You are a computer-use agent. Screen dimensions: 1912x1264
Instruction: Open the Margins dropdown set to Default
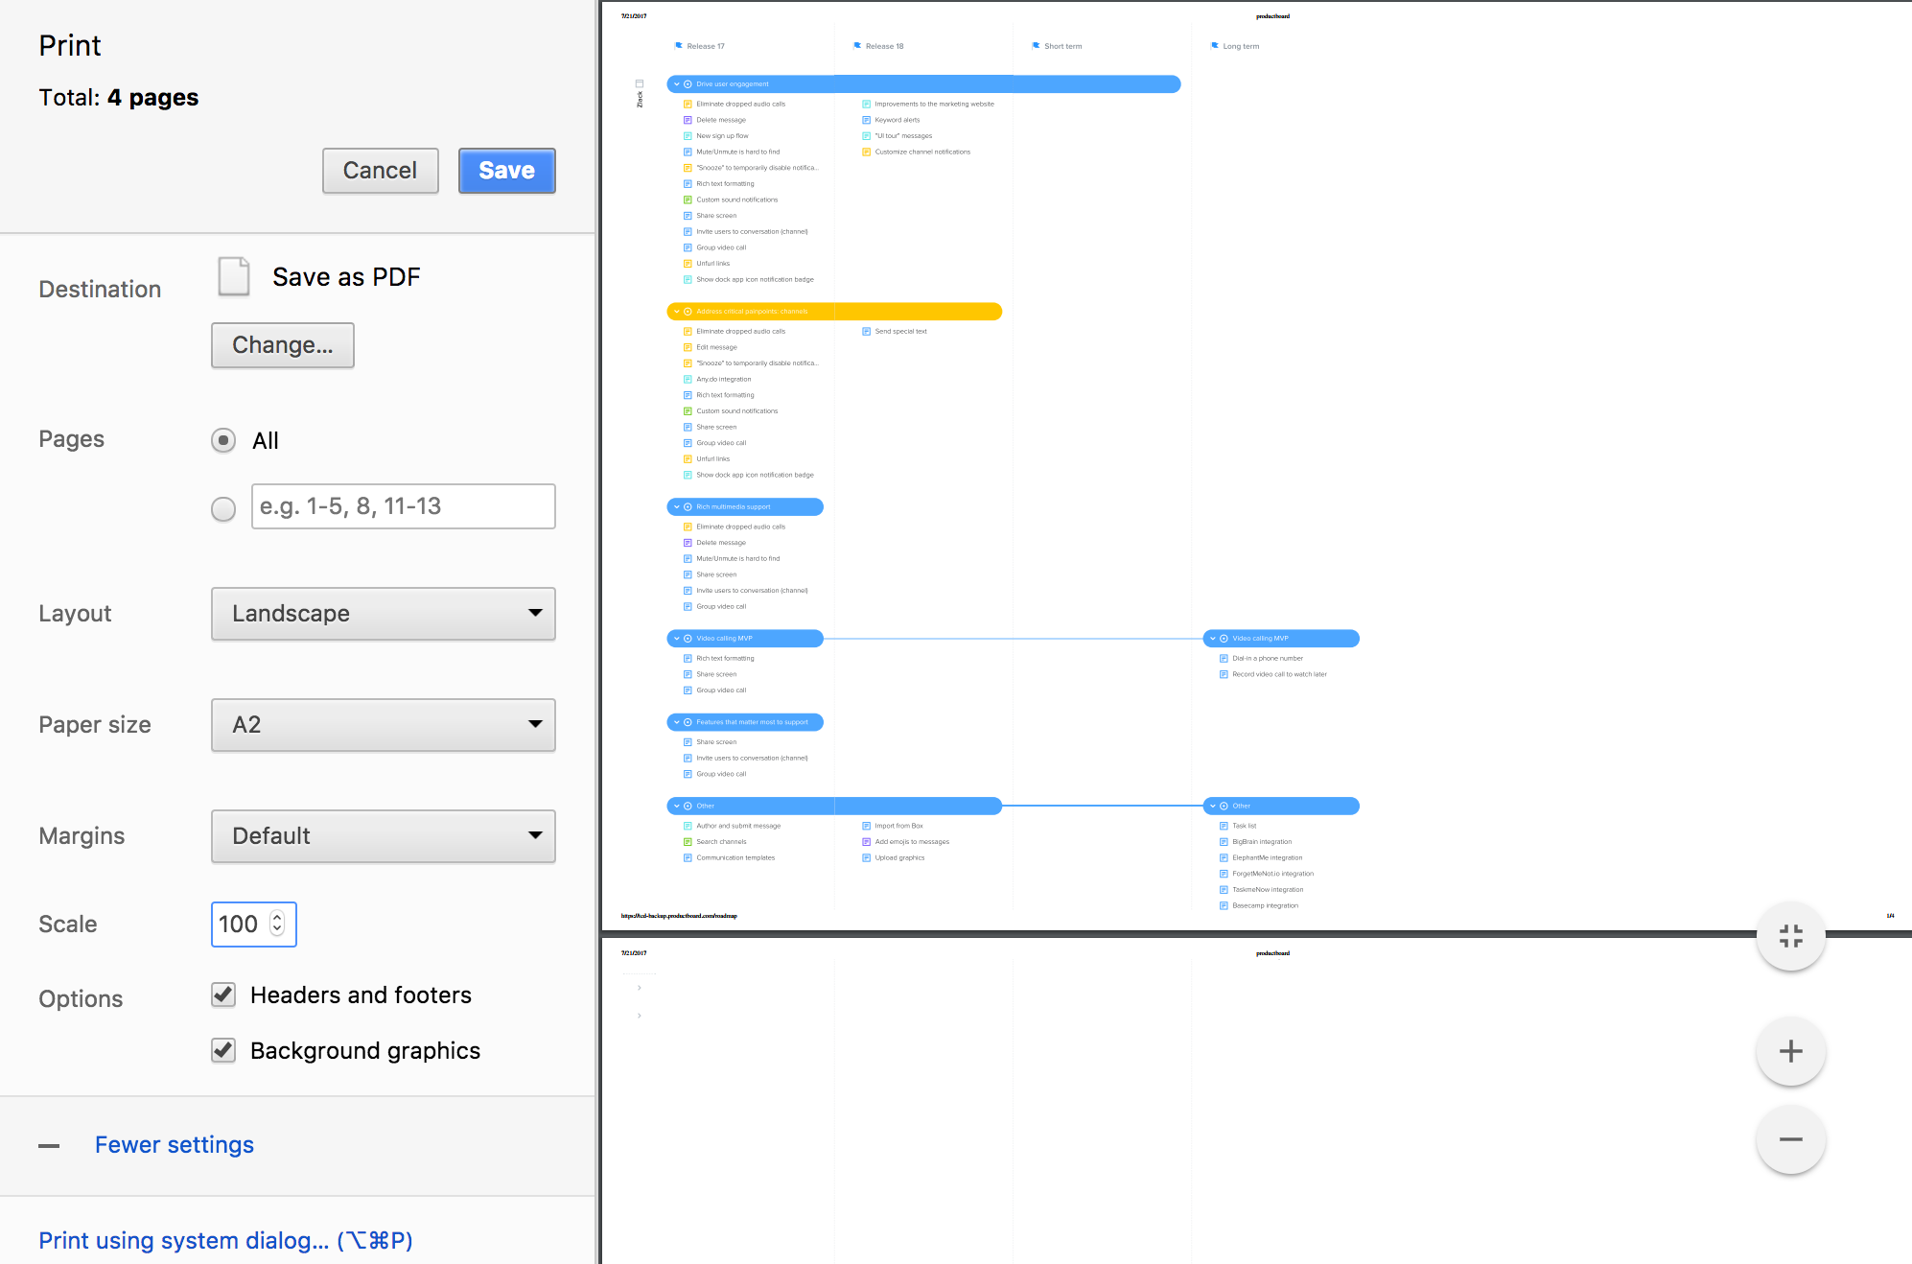(x=384, y=836)
